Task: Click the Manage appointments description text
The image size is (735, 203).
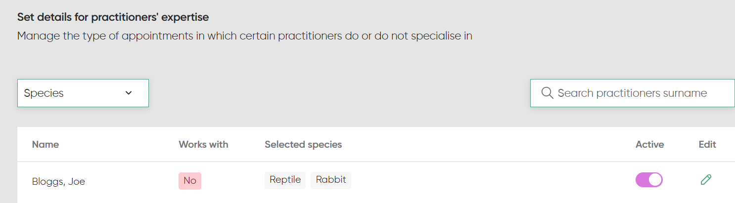Action: (x=244, y=36)
